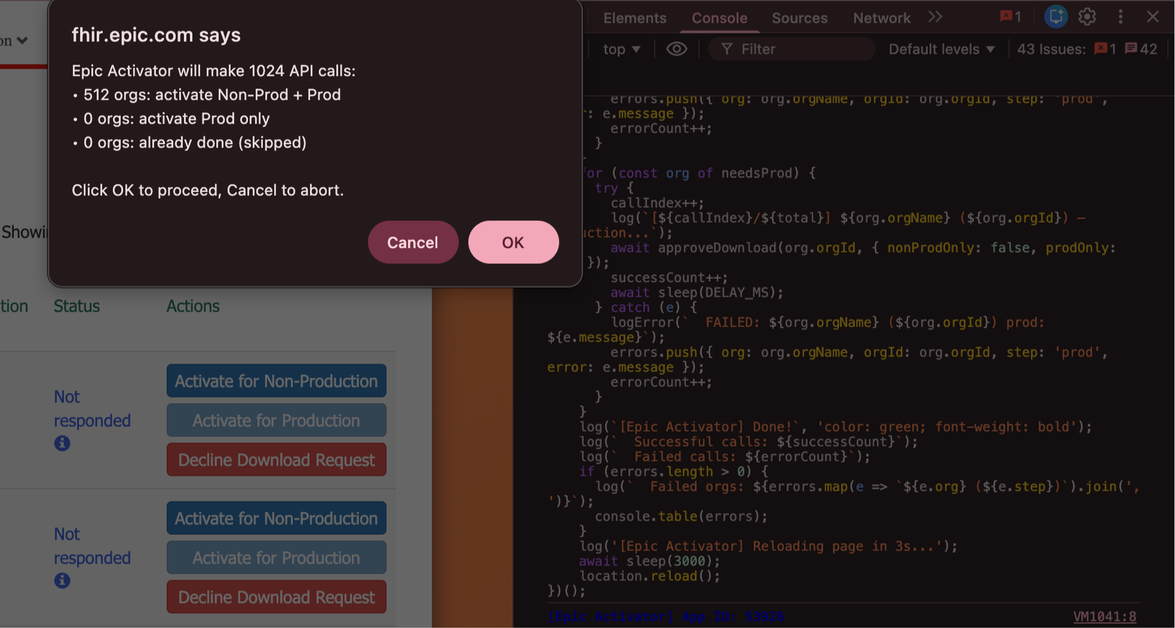Screen dimensions: 1175x628
Task: Open the page dropdown chevron at top left
Action: (x=22, y=41)
